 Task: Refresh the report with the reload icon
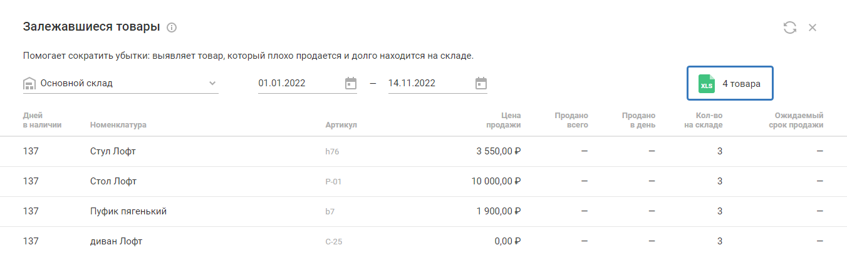point(790,27)
